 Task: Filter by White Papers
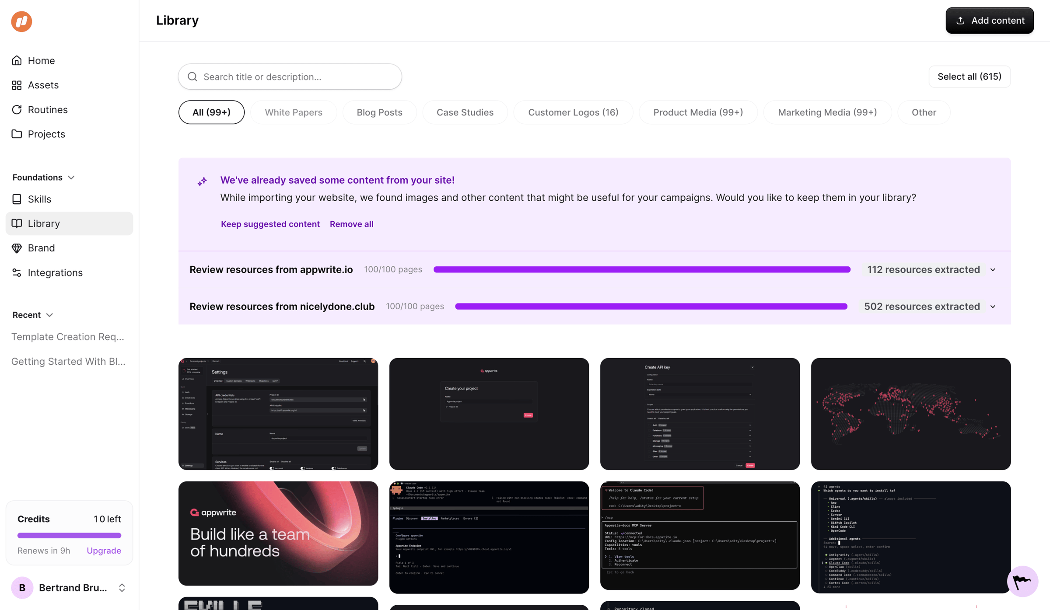tap(294, 112)
